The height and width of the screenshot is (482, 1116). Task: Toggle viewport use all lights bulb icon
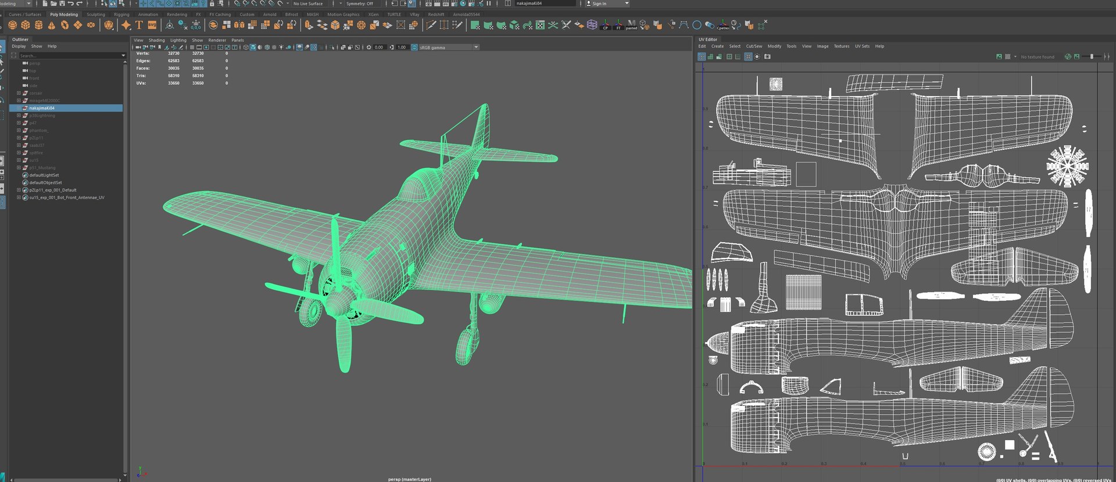pos(281,47)
